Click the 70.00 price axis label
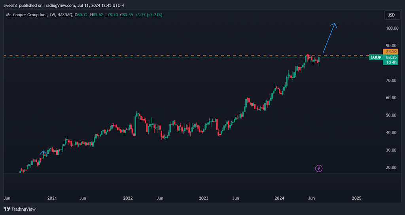Image resolution: width=405 pixels, height=215 pixels. coord(392,80)
